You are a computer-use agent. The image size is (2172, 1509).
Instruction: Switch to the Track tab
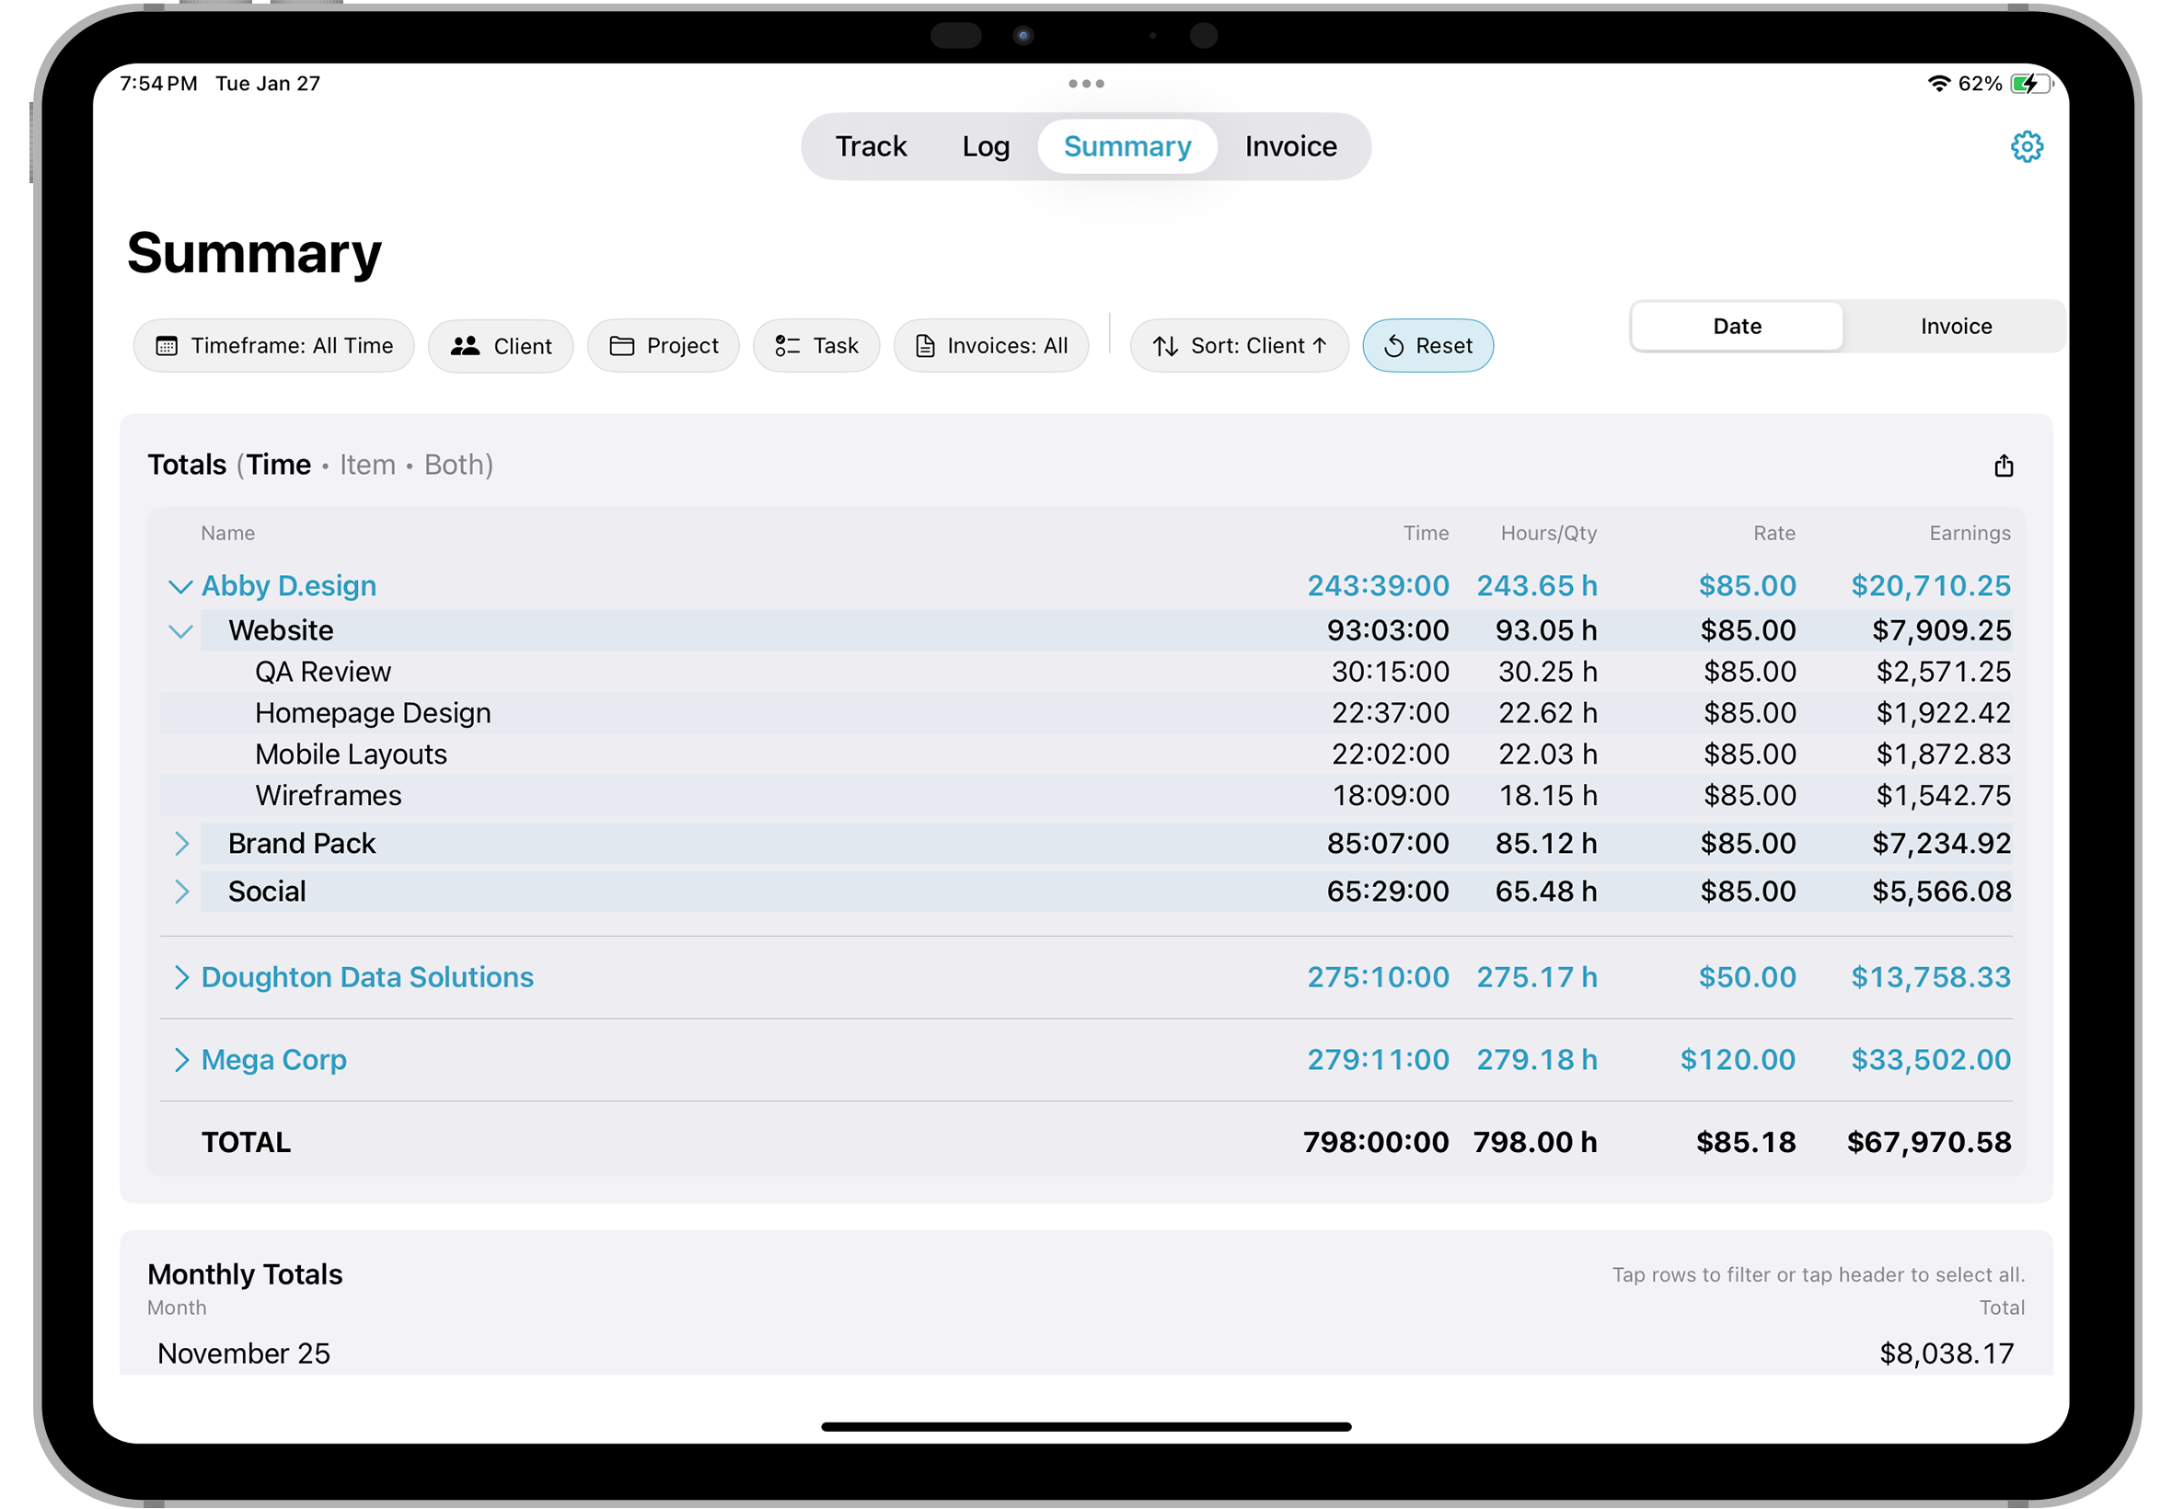click(x=869, y=145)
